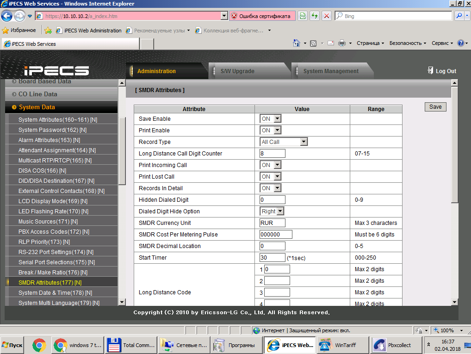Select System Date & Time(178) in sidebar
This screenshot has height=354, width=471.
[x=55, y=293]
